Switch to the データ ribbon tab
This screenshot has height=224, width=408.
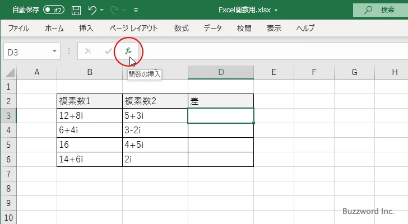coord(212,28)
